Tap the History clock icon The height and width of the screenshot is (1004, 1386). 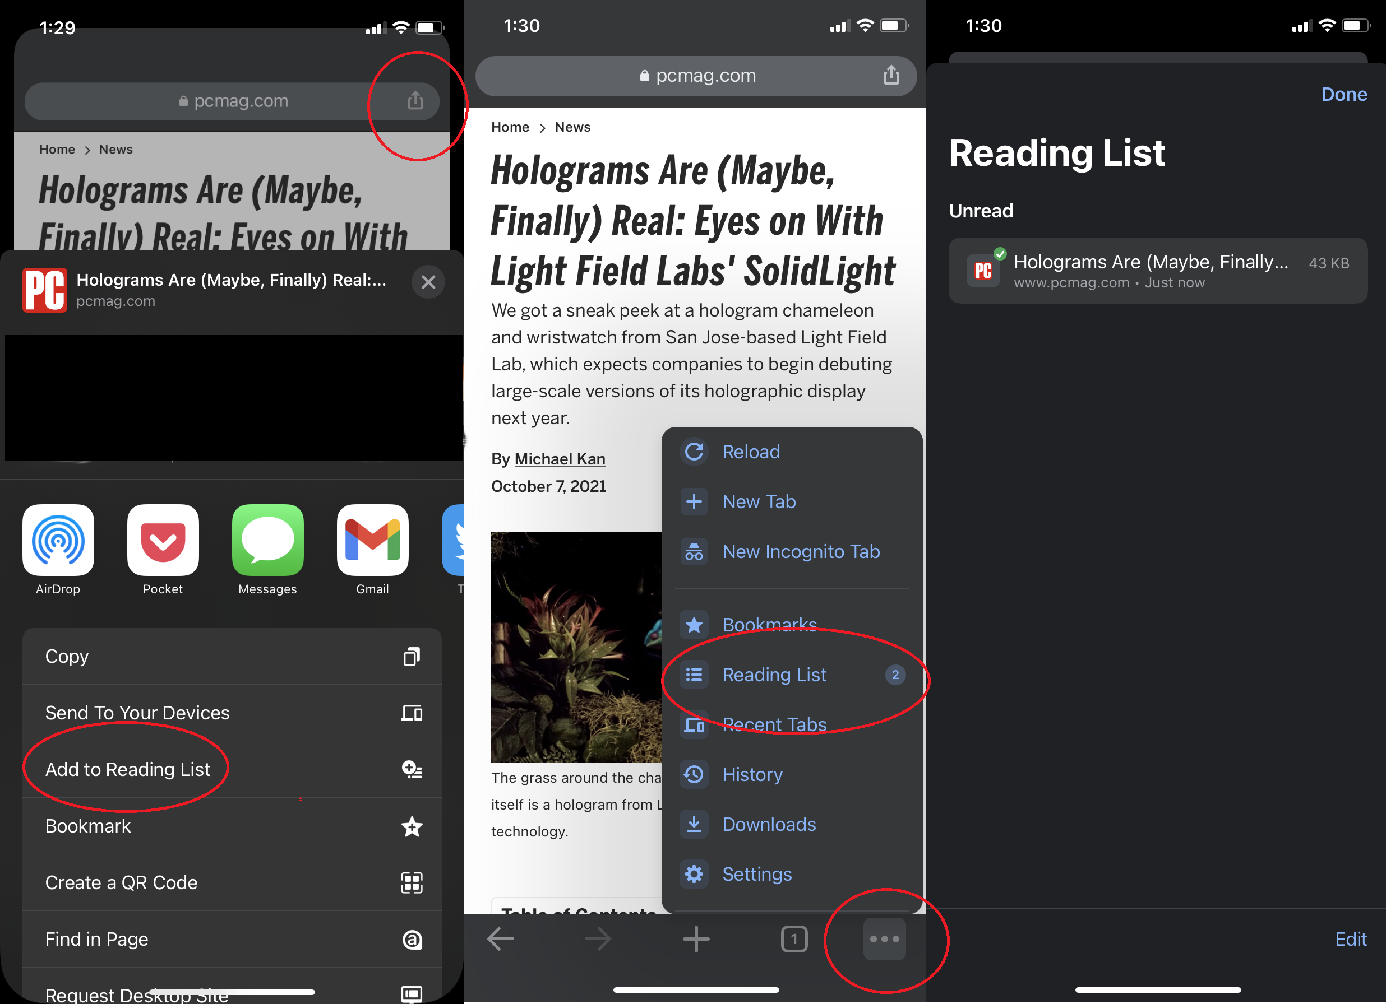(694, 774)
